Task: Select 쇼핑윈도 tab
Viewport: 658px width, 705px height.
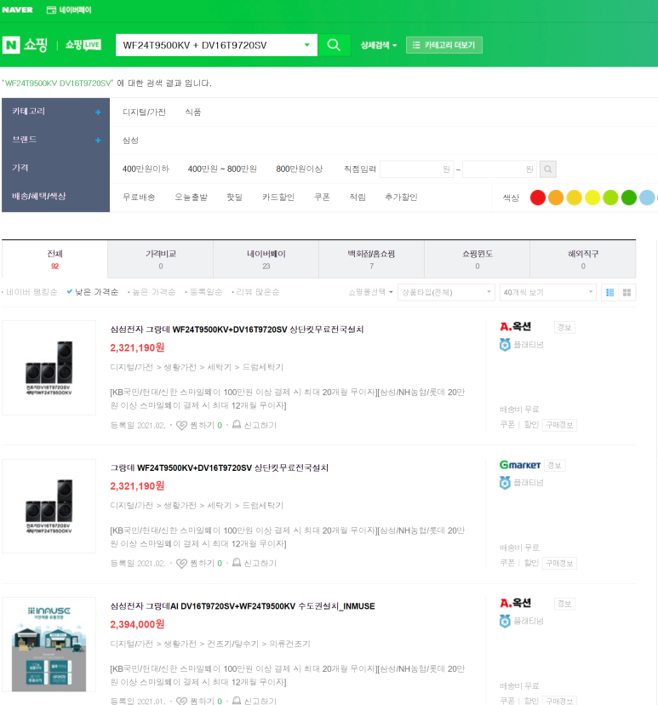Action: tap(478, 260)
